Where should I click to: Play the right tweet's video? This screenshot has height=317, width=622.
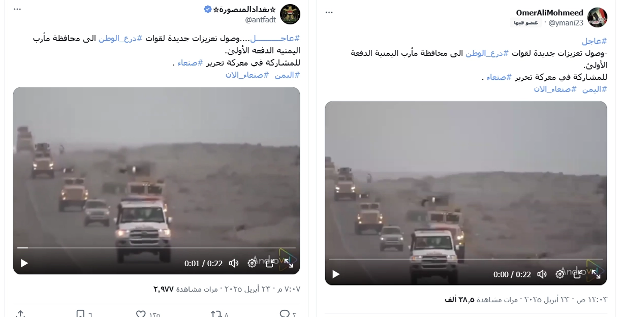pos(335,274)
